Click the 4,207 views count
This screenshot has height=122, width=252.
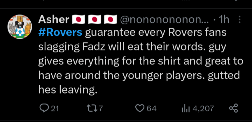pyautogui.click(x=203, y=109)
